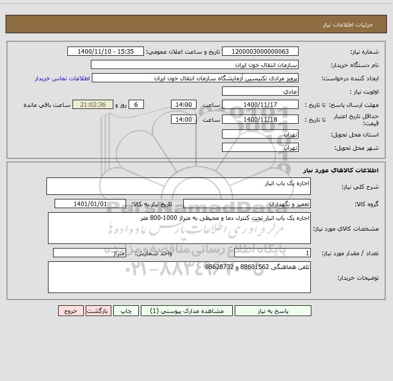Screen dimensions: 393x381
Task: Click the requester field پرویز مرادی
Action: (x=195, y=78)
